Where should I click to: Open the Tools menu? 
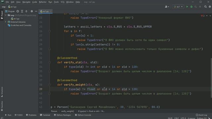coord(56,2)
